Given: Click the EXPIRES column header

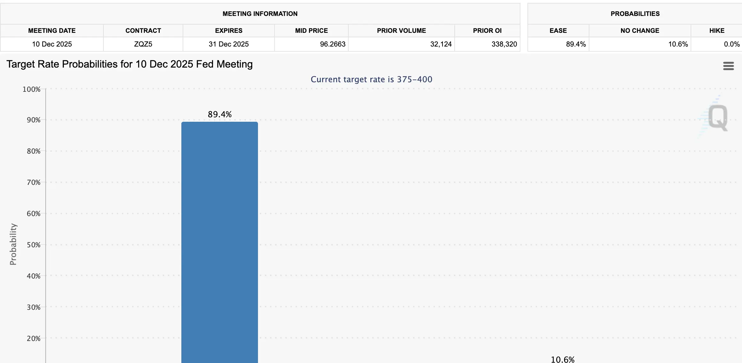Looking at the screenshot, I should (228, 31).
